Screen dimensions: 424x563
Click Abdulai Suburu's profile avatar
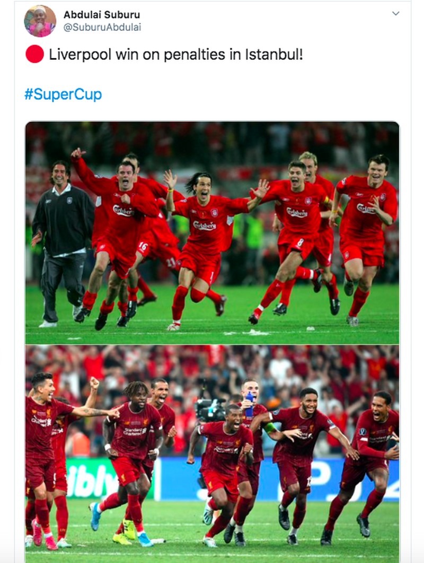tap(40, 21)
